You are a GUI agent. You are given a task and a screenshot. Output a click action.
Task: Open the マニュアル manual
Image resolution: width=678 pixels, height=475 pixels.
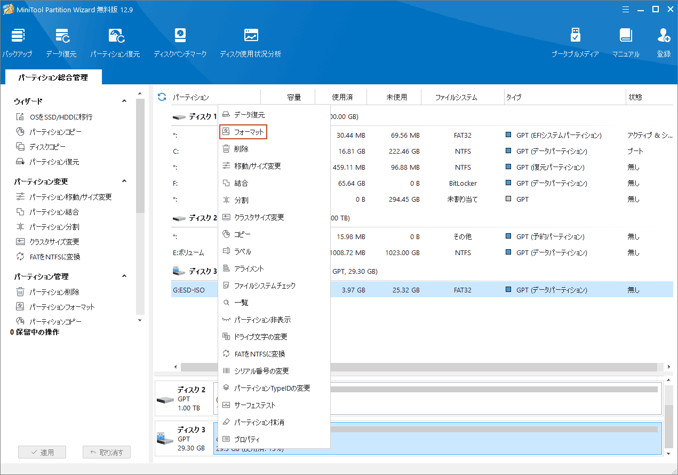click(x=626, y=43)
